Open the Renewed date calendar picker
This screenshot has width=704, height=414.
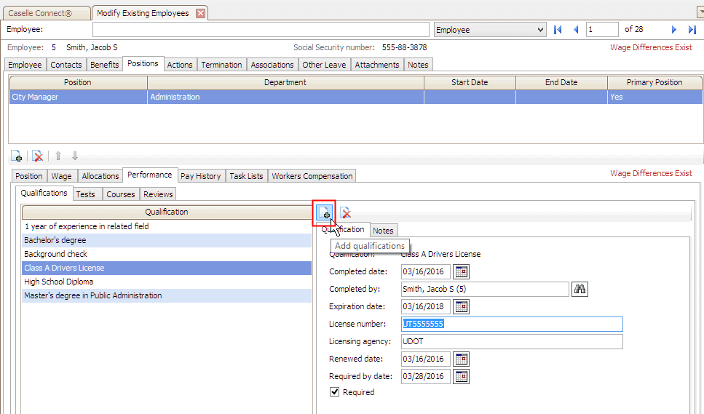coord(461,359)
